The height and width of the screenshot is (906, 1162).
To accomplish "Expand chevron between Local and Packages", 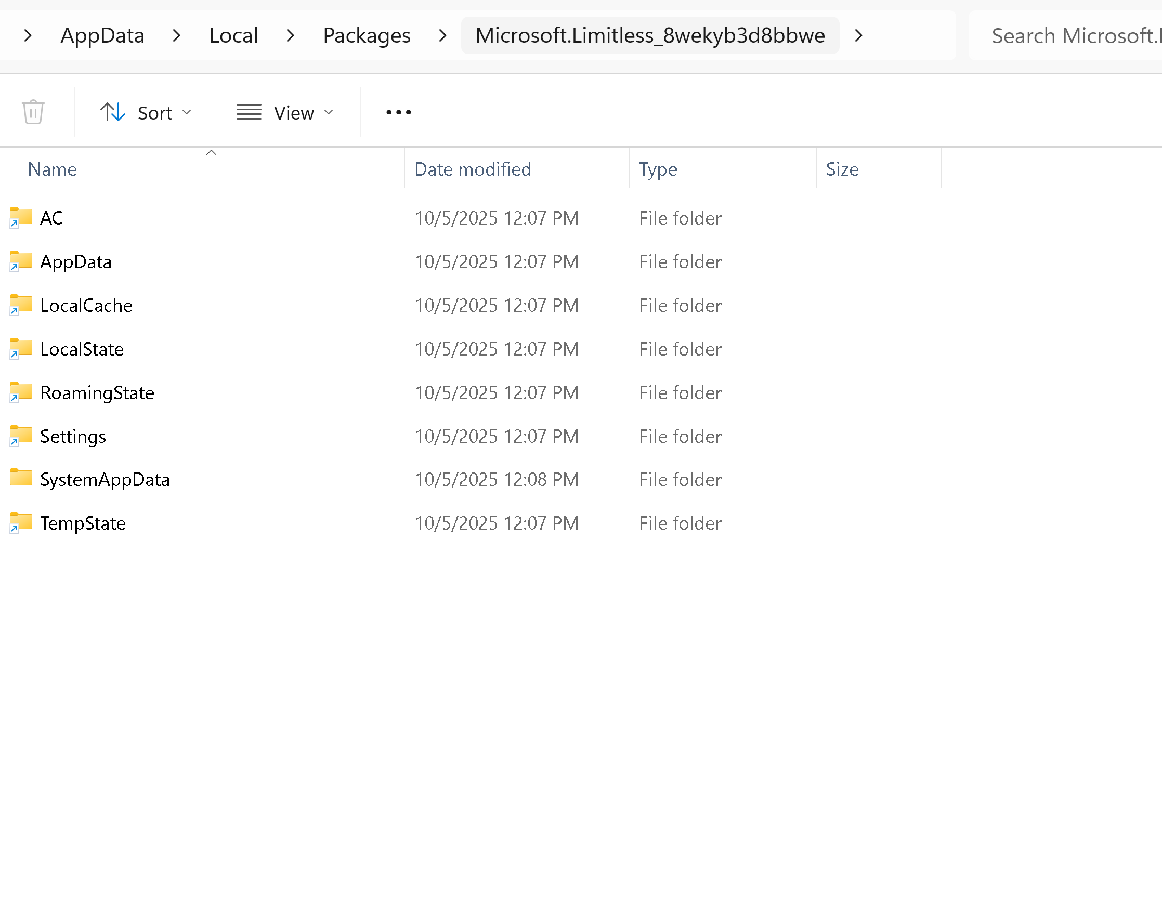I will pos(291,36).
